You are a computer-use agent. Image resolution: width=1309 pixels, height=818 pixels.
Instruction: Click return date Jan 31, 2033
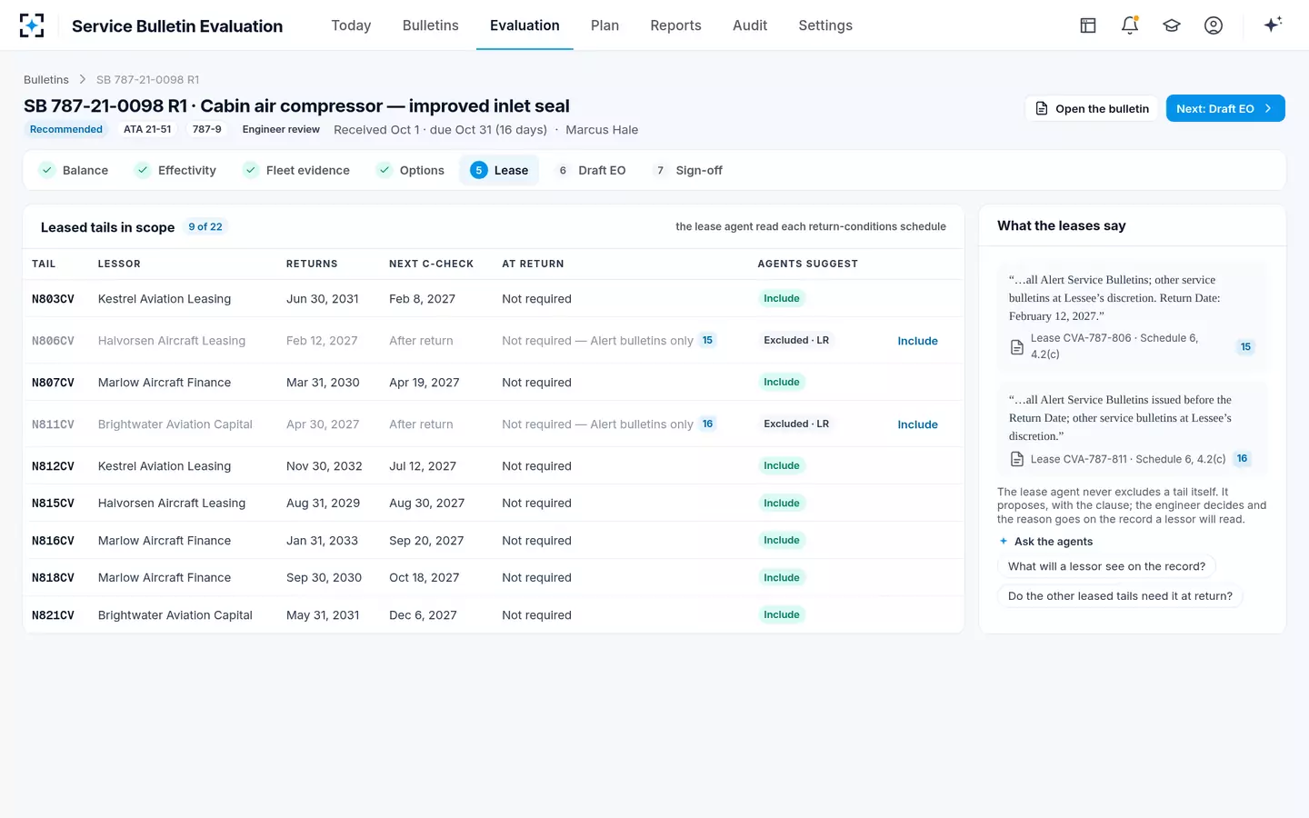(322, 541)
